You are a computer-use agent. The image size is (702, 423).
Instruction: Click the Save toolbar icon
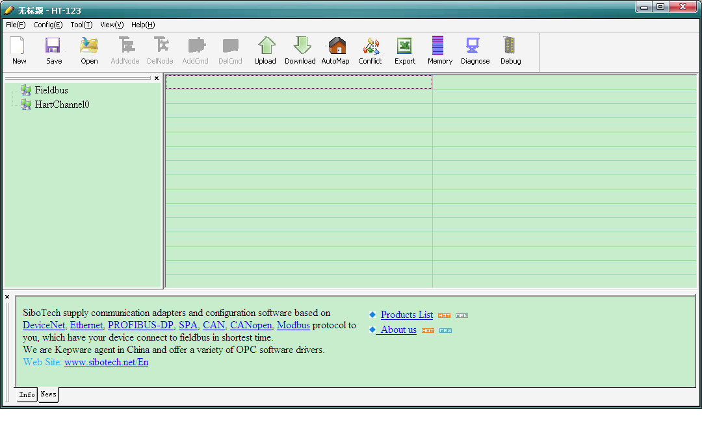coord(54,46)
